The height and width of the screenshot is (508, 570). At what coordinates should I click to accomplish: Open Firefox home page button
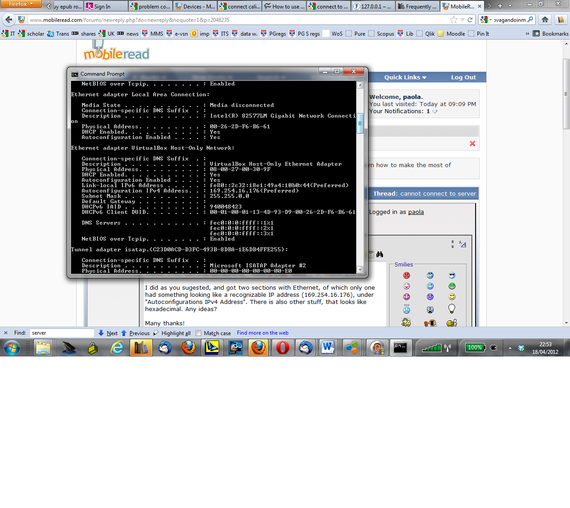pyautogui.click(x=545, y=20)
